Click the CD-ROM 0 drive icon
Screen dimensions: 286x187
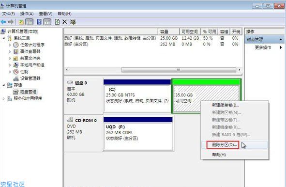tap(70, 120)
